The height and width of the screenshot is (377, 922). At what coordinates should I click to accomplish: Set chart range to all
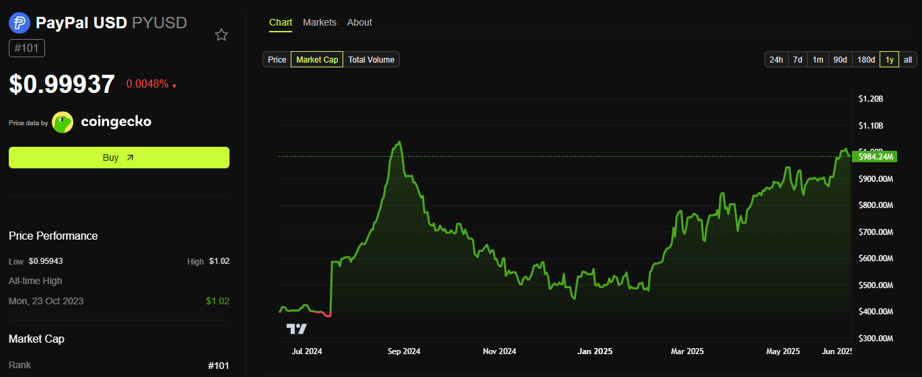[908, 60]
